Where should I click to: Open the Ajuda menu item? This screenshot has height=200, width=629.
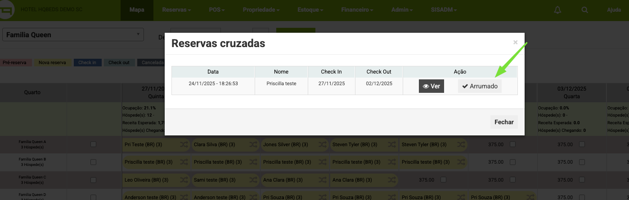tap(614, 10)
